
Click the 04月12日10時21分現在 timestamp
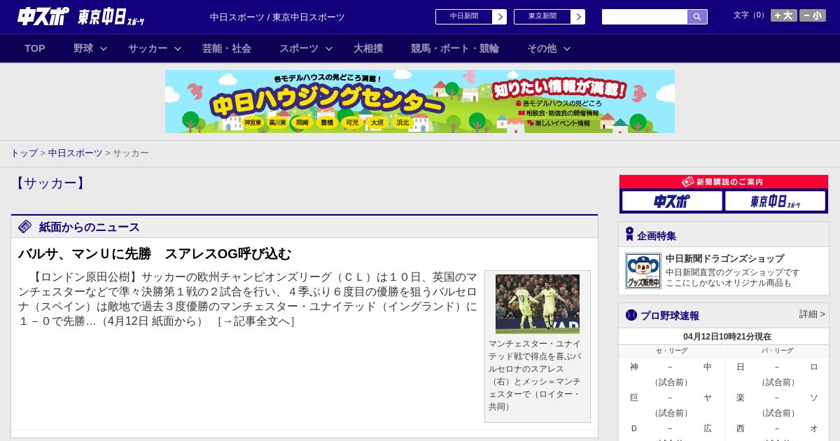point(727,337)
